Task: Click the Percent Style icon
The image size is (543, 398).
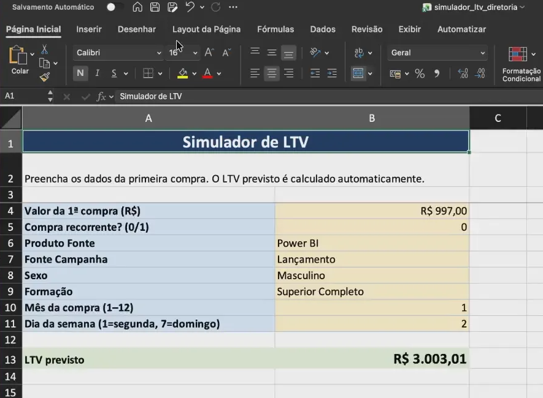Action: pos(420,73)
